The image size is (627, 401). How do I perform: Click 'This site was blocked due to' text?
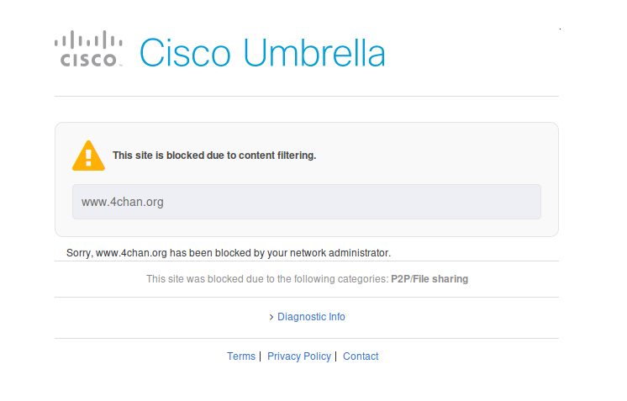[x=210, y=279]
